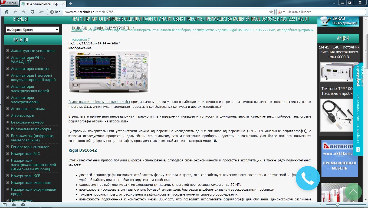Open 'SM 45 - 140 - Источник питания' promo link
This screenshot has height=208, width=368.
(x=339, y=52)
